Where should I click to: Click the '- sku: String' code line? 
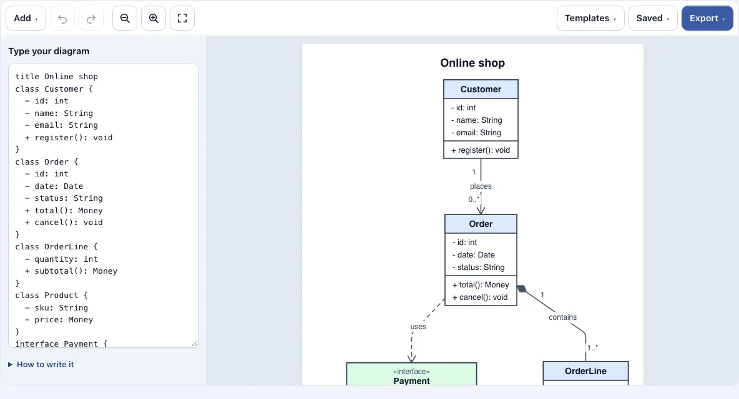pos(57,308)
